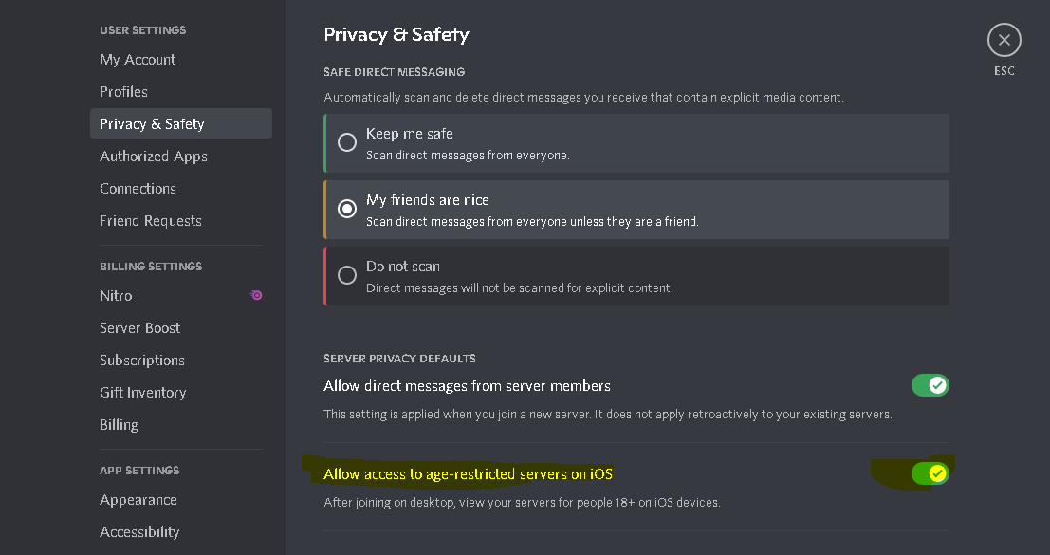This screenshot has height=555, width=1050.
Task: Open the Authorized Apps settings
Action: click(154, 156)
